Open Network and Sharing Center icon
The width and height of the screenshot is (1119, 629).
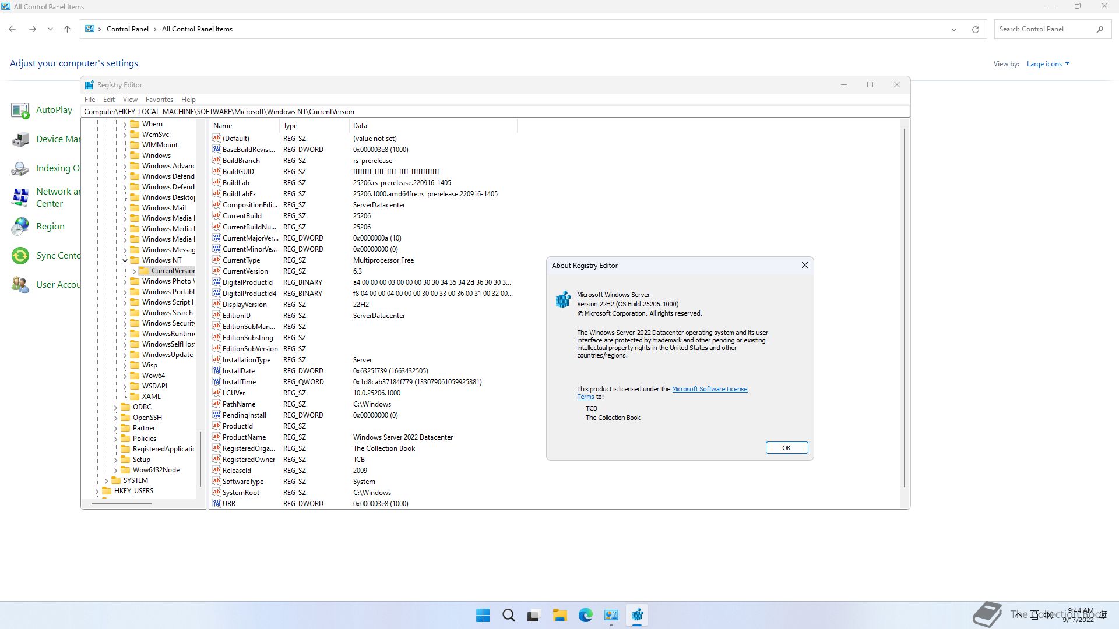(20, 197)
